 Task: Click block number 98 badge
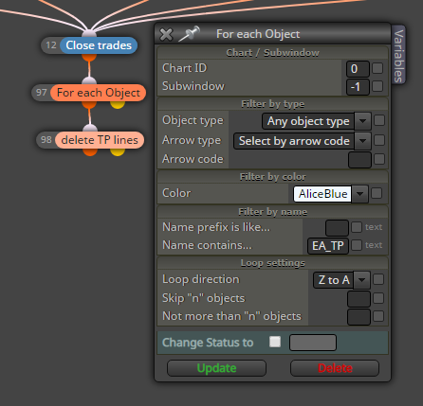coord(46,140)
